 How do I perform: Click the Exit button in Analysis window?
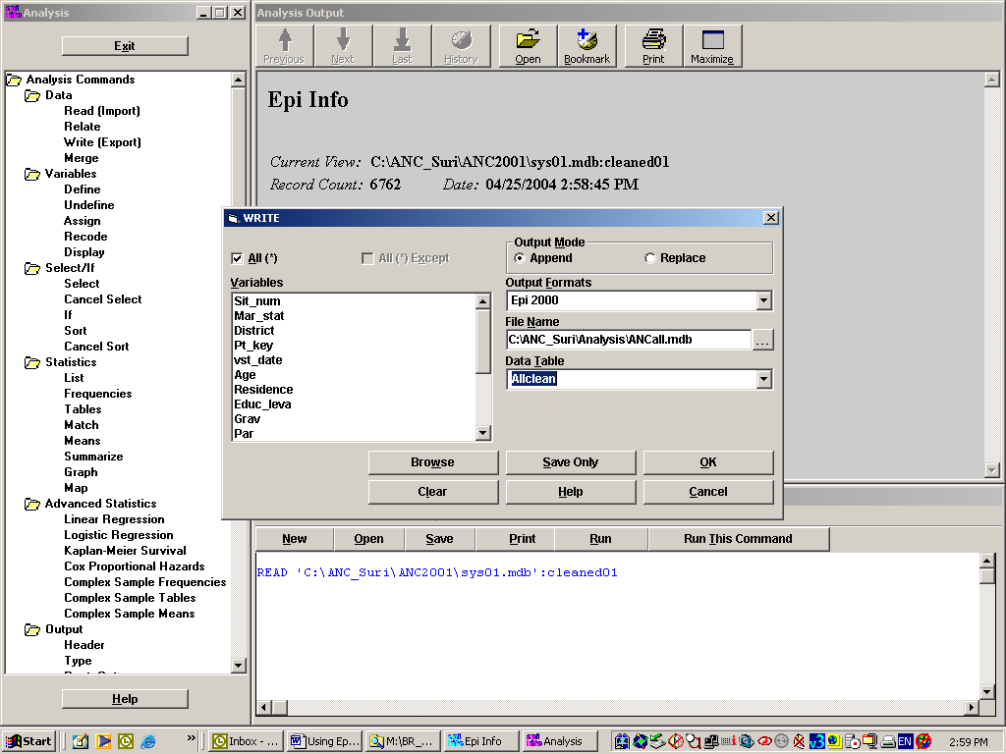click(x=125, y=46)
